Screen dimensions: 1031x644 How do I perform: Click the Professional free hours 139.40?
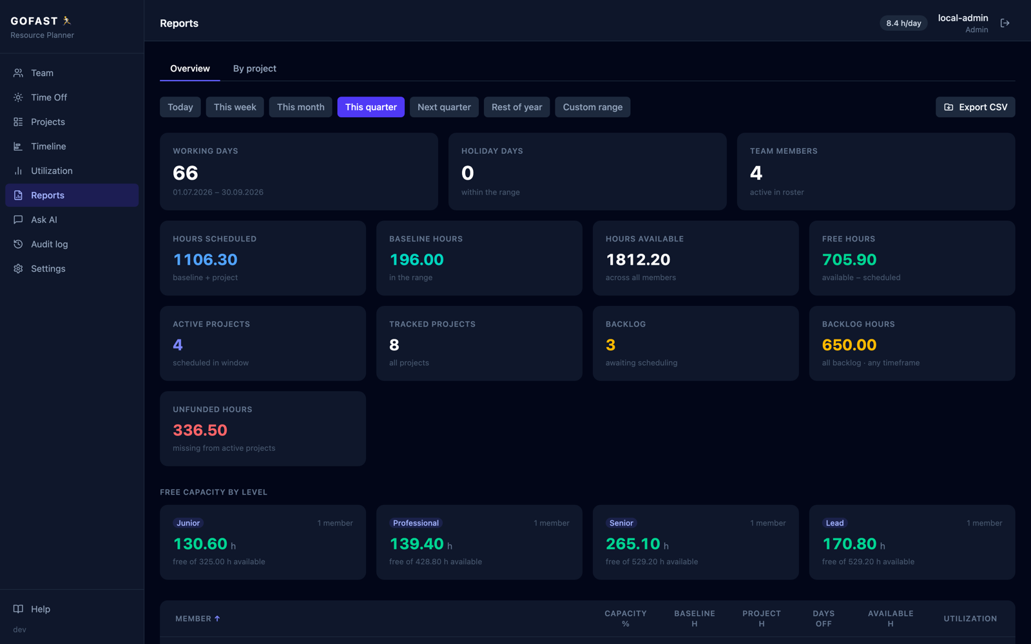tap(416, 544)
